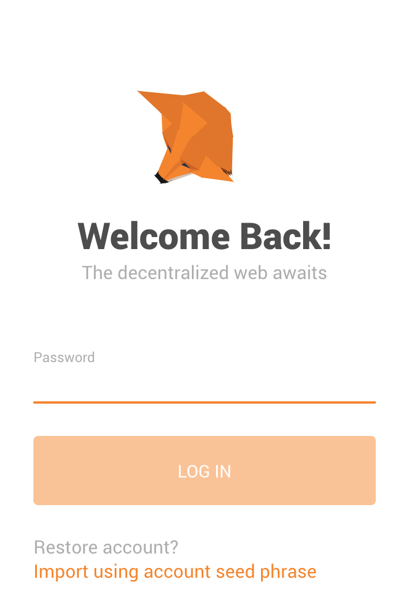Click the LOG IN button
408x602 pixels.
click(204, 471)
